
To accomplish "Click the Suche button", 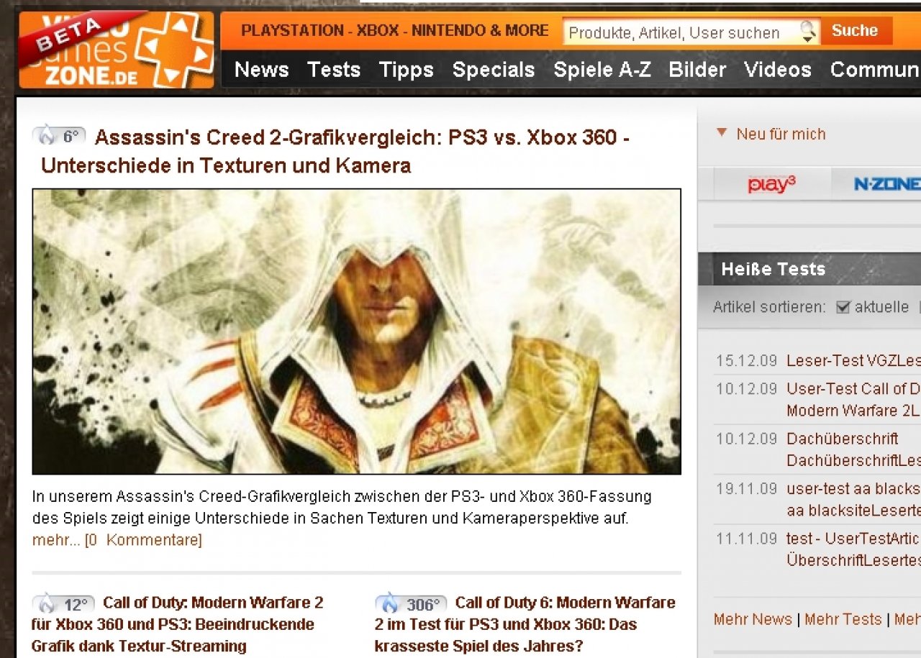I will click(857, 31).
